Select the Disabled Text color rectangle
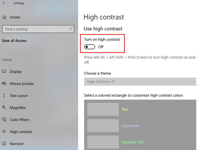This screenshot has width=197, height=150. coord(103,142)
